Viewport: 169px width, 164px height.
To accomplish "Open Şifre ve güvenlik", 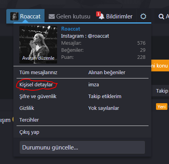I will pyautogui.click(x=38, y=97).
